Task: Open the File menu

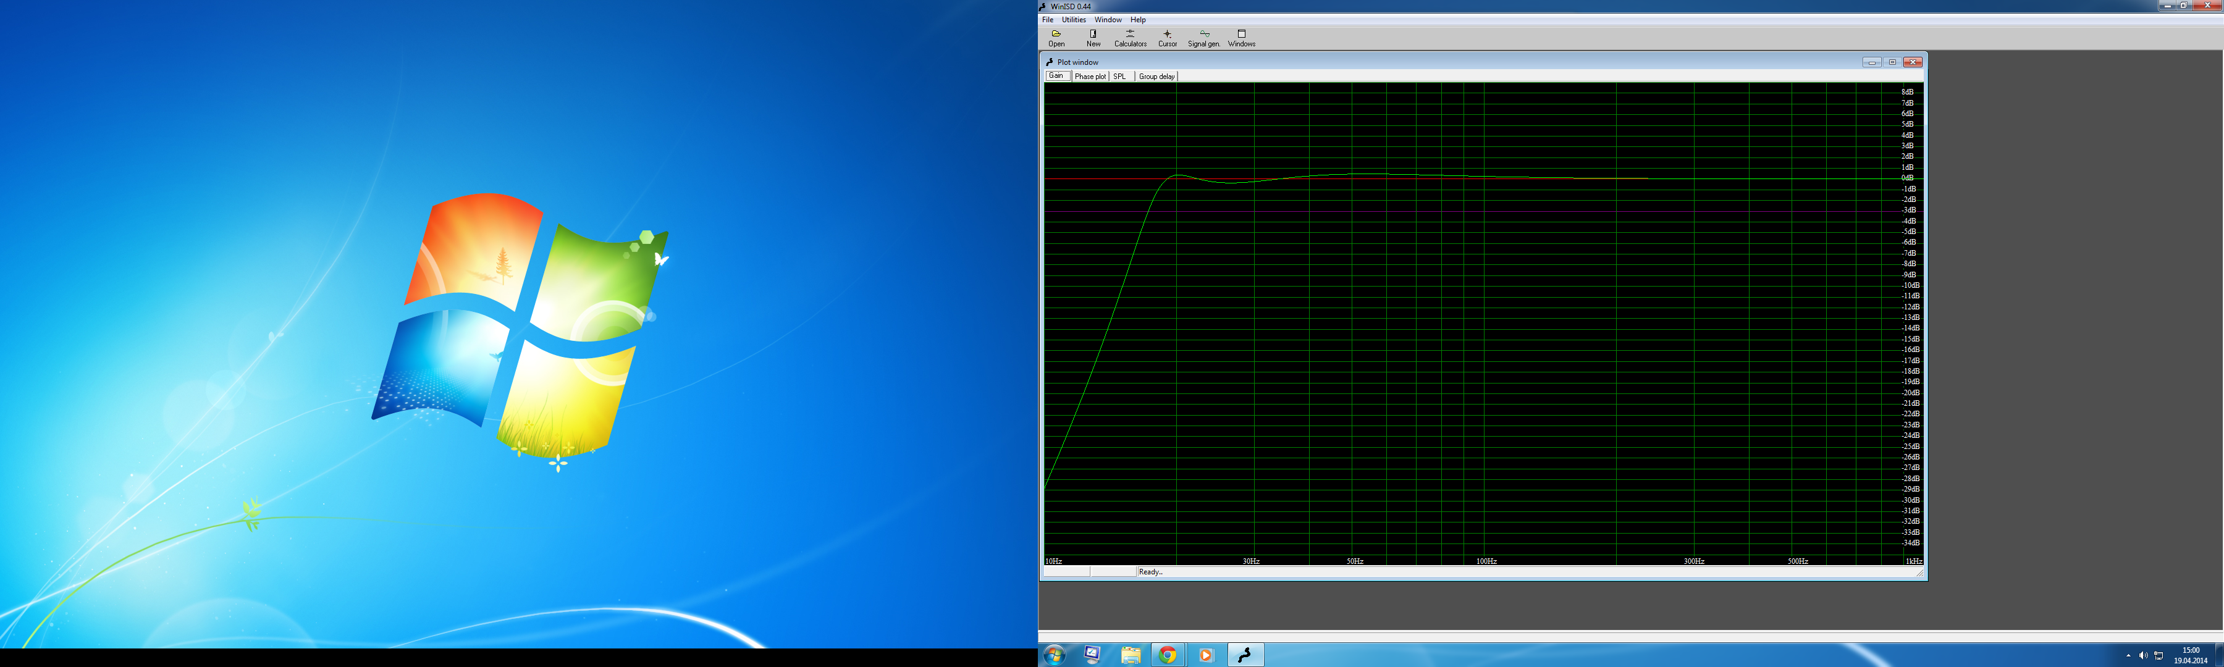Action: pos(1047,20)
